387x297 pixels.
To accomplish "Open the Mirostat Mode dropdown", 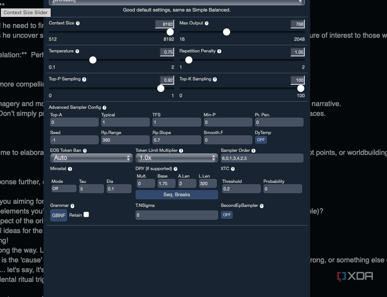I will tap(64, 189).
